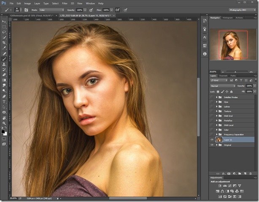Delete layer using trash icon

pos(251,174)
